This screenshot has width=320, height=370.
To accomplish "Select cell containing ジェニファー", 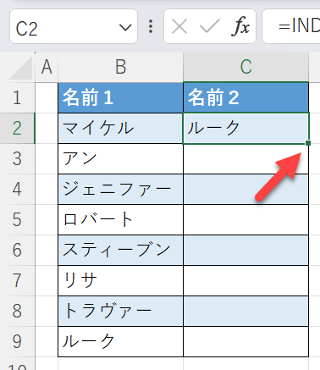I will [120, 190].
